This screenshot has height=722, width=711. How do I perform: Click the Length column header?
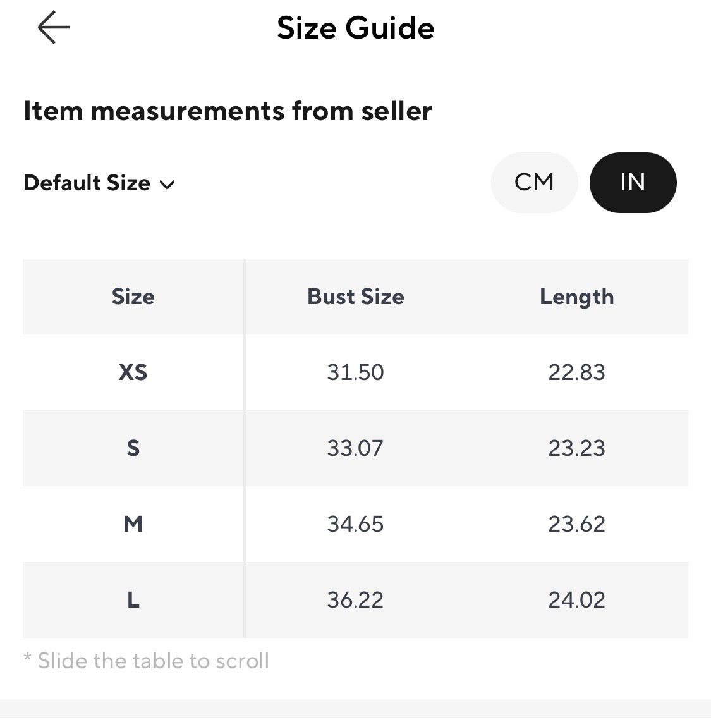click(x=576, y=297)
